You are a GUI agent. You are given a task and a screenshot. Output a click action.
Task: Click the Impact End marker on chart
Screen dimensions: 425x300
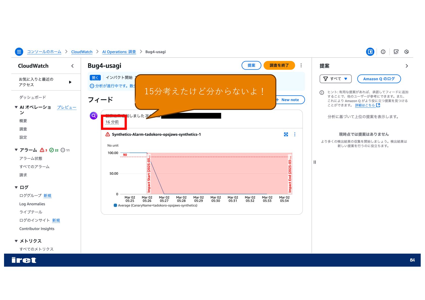(290, 174)
